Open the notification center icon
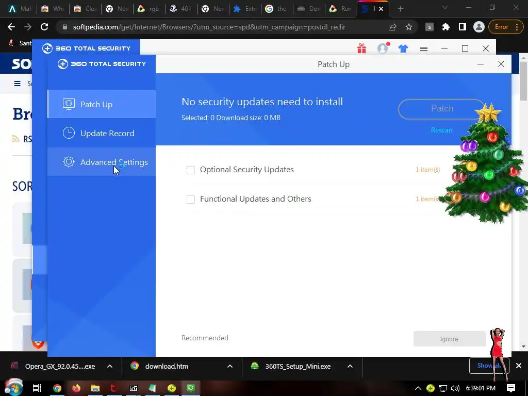Screen dimensions: 528x396 pyautogui.click(x=511, y=388)
